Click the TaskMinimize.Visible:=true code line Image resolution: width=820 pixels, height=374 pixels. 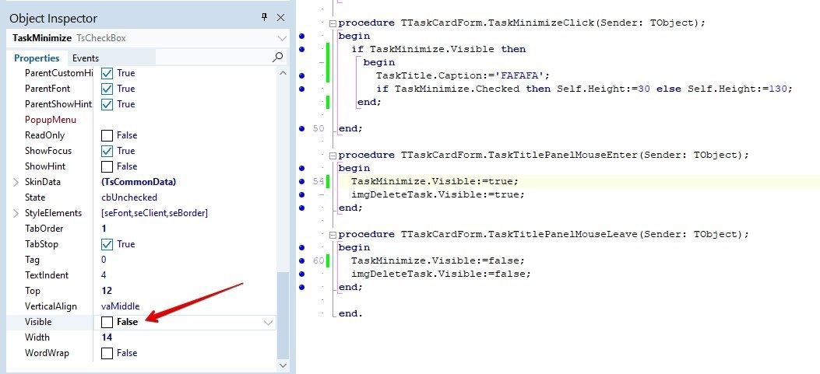tap(435, 181)
